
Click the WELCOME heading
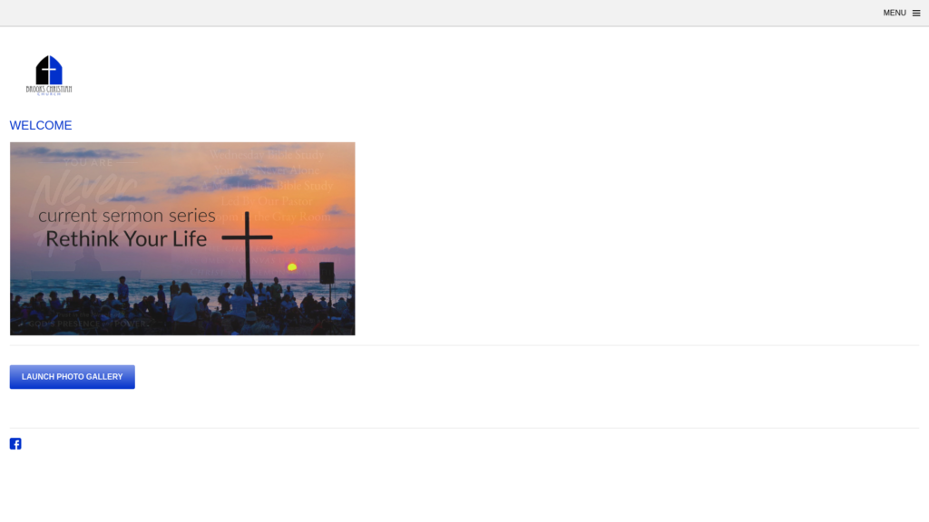[41, 125]
